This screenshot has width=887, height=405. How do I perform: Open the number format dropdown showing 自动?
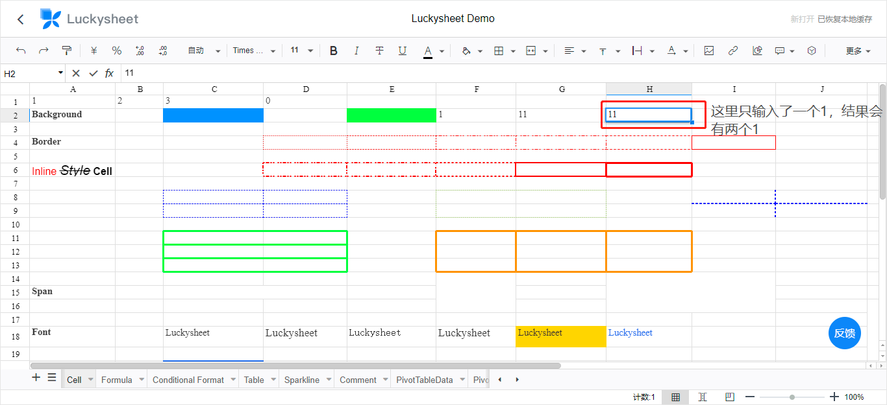point(204,51)
